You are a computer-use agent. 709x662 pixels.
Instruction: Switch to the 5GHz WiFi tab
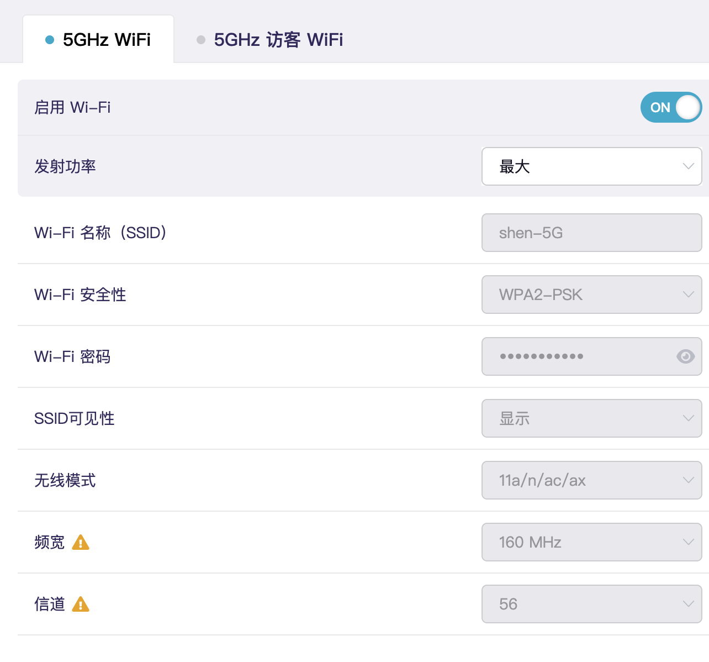pos(106,40)
